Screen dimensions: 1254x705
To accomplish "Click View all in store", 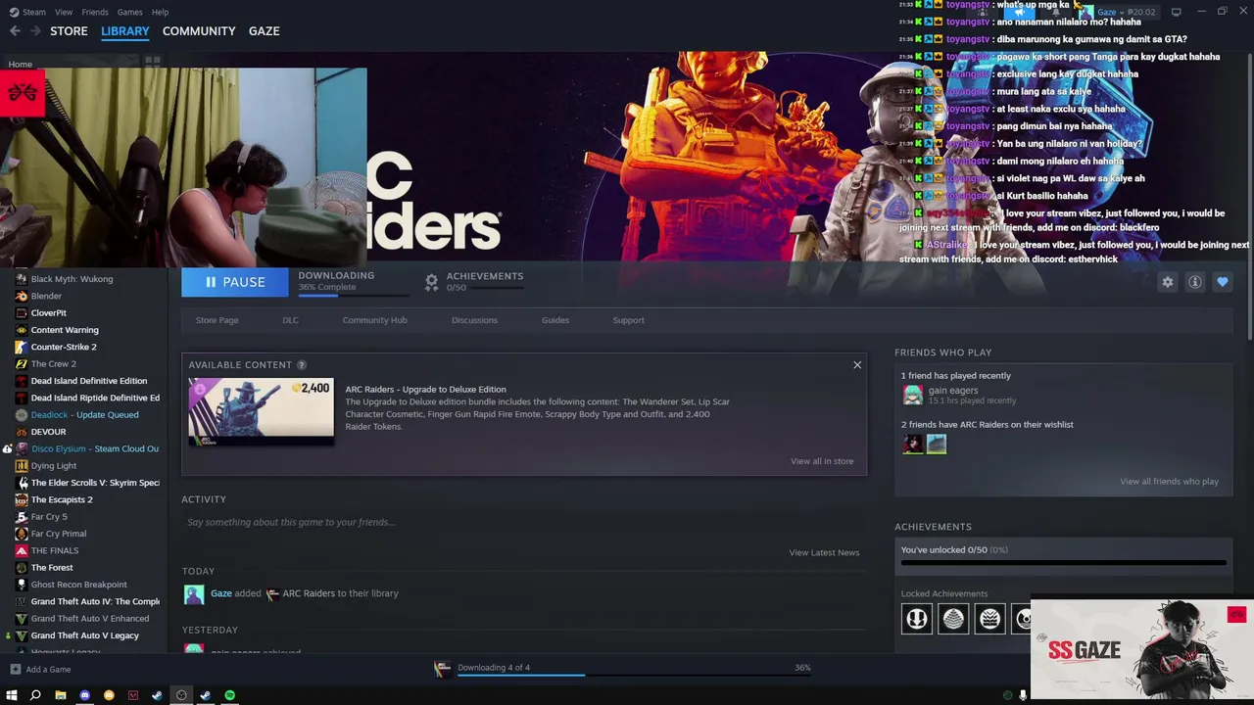I will (x=822, y=461).
